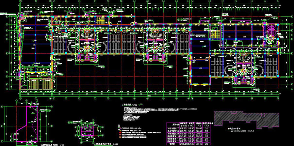Click the 20.40 ratio in the bottom row

tap(199, 144)
